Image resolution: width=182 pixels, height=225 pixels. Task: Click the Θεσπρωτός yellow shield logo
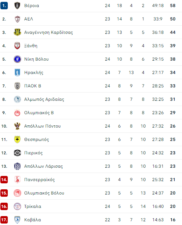coord(17,139)
